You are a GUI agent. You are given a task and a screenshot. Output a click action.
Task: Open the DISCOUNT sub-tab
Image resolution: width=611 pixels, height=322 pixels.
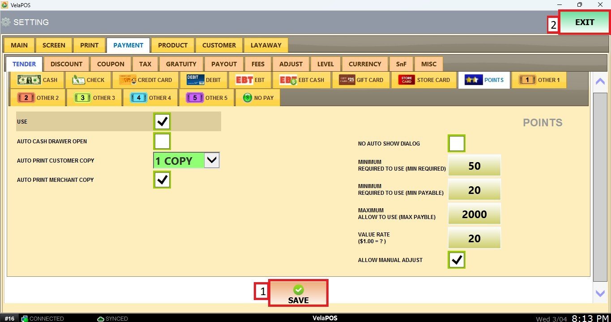66,64
